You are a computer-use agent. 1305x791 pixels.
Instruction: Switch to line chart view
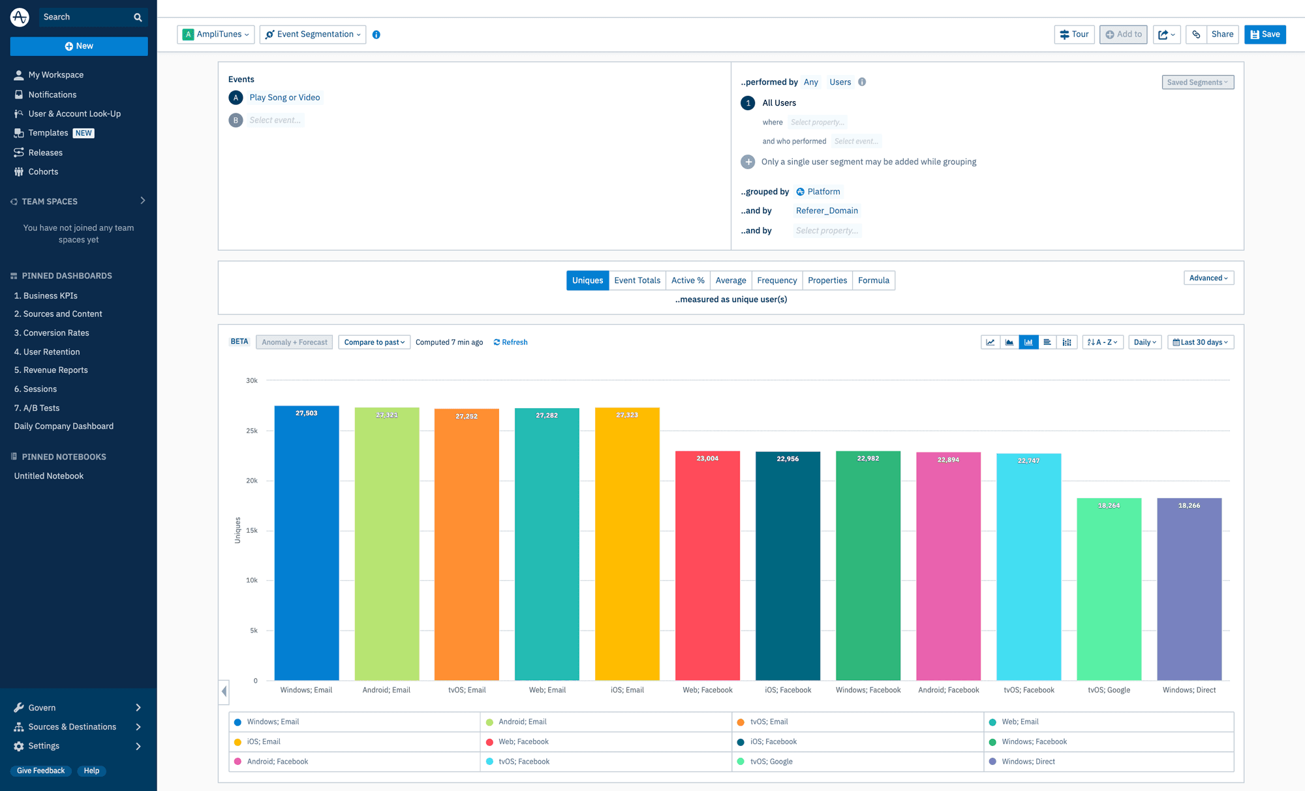990,342
